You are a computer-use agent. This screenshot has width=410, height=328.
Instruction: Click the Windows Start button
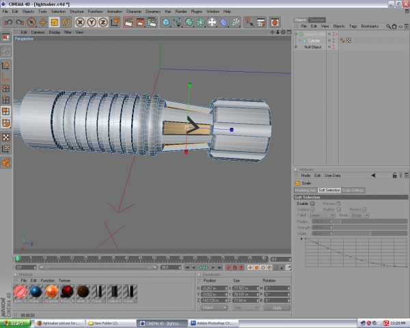(16, 323)
